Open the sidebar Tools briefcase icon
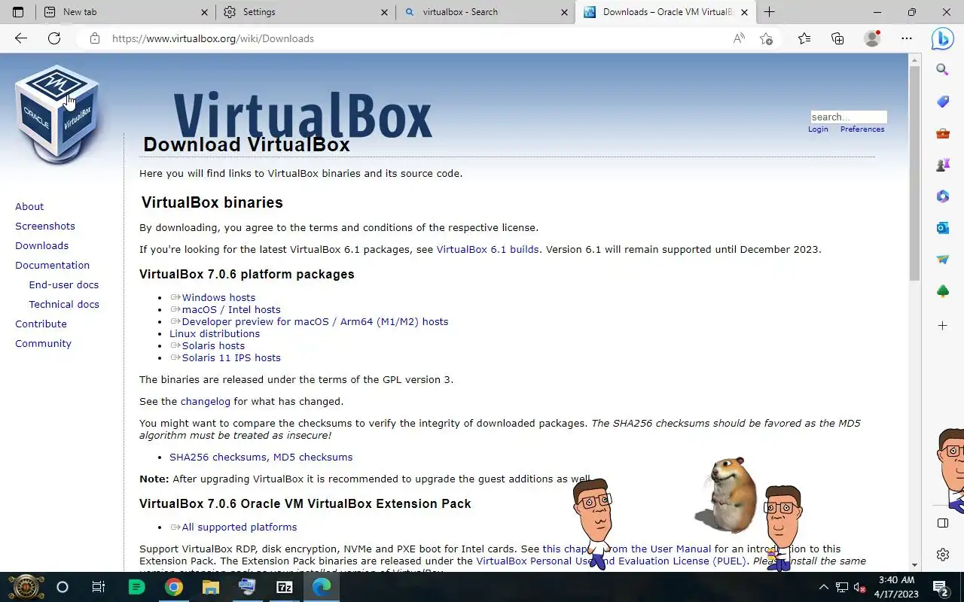 tap(942, 133)
